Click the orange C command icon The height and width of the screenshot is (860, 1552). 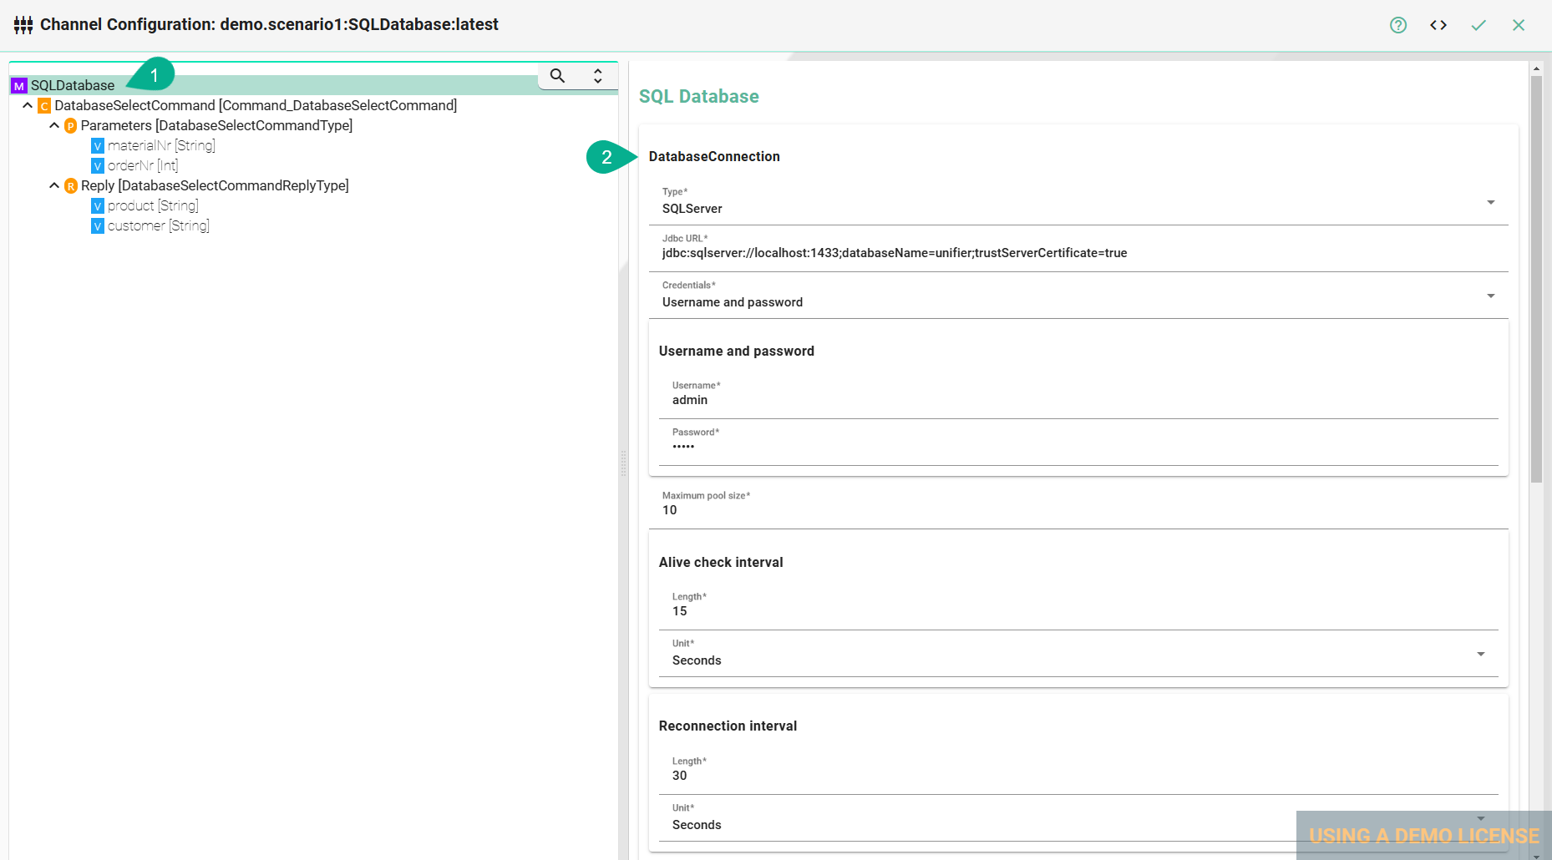44,106
